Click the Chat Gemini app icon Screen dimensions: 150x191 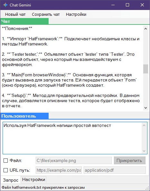click(x=5, y=5)
